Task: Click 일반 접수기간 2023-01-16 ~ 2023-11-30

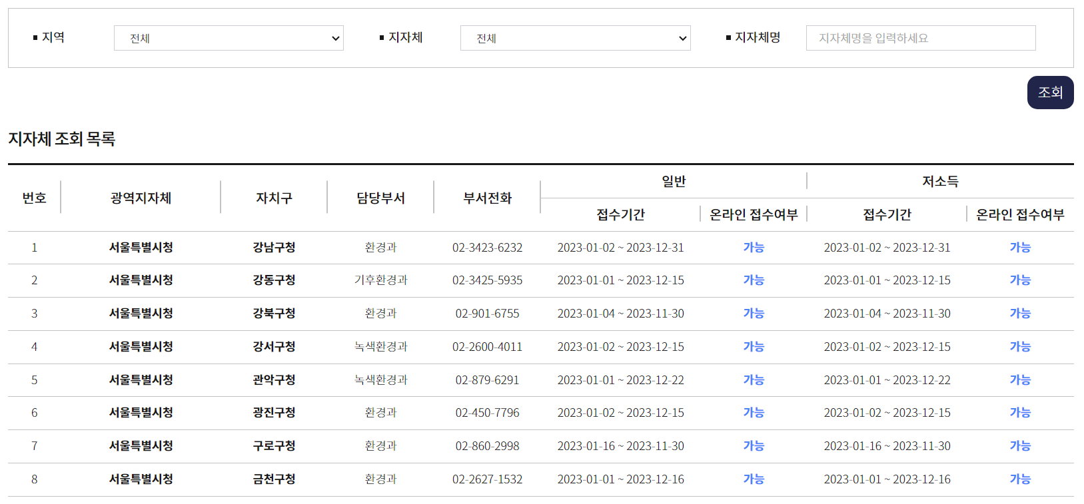Action: (620, 446)
